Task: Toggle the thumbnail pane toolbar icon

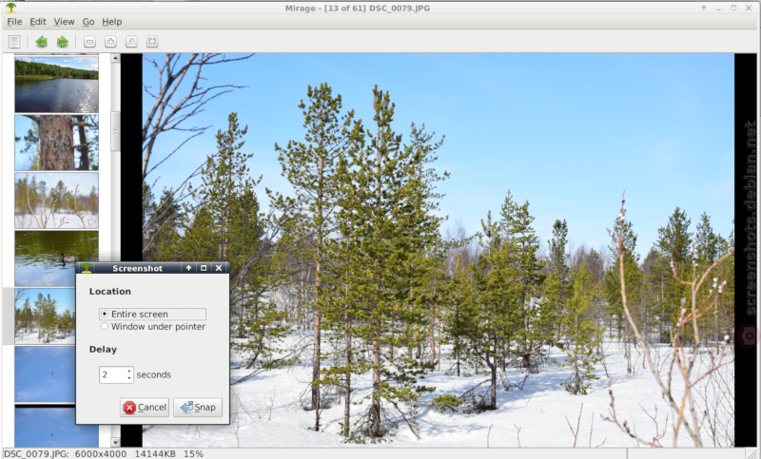Action: [x=14, y=42]
